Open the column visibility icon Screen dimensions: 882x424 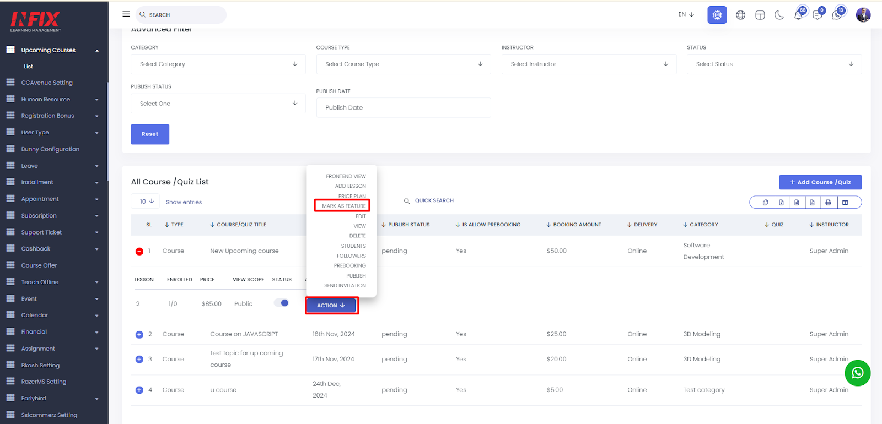click(x=845, y=203)
